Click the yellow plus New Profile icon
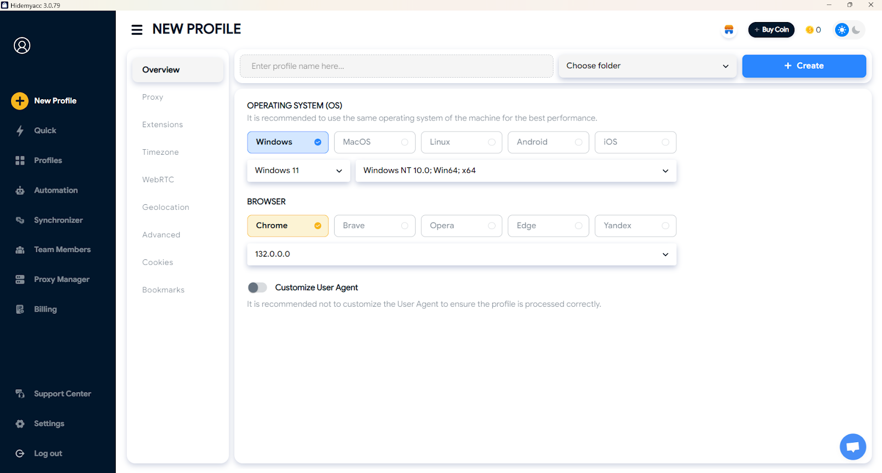 click(x=20, y=101)
